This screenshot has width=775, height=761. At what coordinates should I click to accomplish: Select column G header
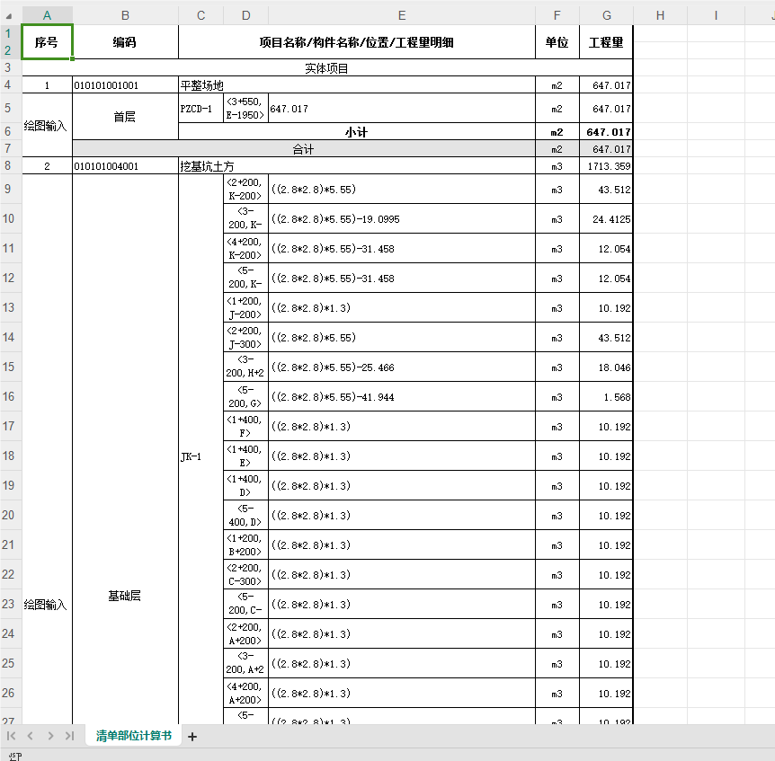point(607,15)
